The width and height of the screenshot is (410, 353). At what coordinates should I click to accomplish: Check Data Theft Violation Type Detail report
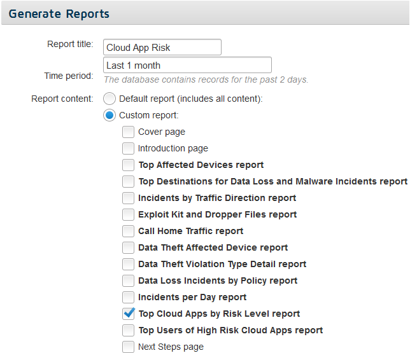click(x=128, y=264)
